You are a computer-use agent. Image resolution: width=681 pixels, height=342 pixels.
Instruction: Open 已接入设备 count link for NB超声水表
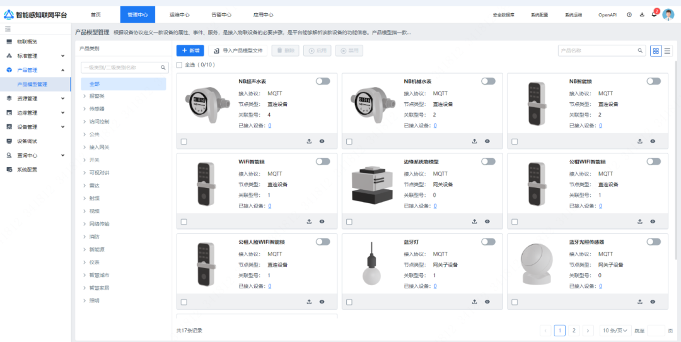click(270, 126)
